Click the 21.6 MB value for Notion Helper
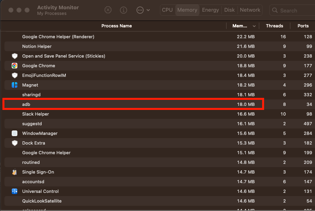The image size is (315, 211). pos(246,46)
